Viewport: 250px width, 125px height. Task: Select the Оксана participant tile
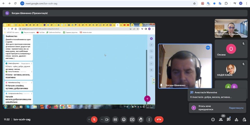pos(231,49)
